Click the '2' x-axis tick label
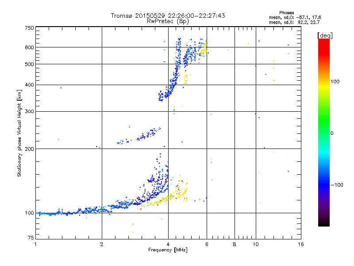Image resolution: width=354 pixels, height=266 pixels. 102,244
